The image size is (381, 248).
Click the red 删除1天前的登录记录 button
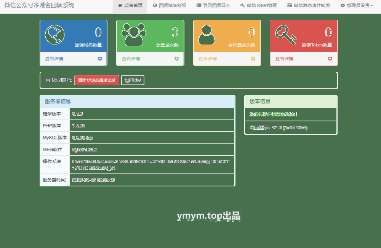pos(97,80)
